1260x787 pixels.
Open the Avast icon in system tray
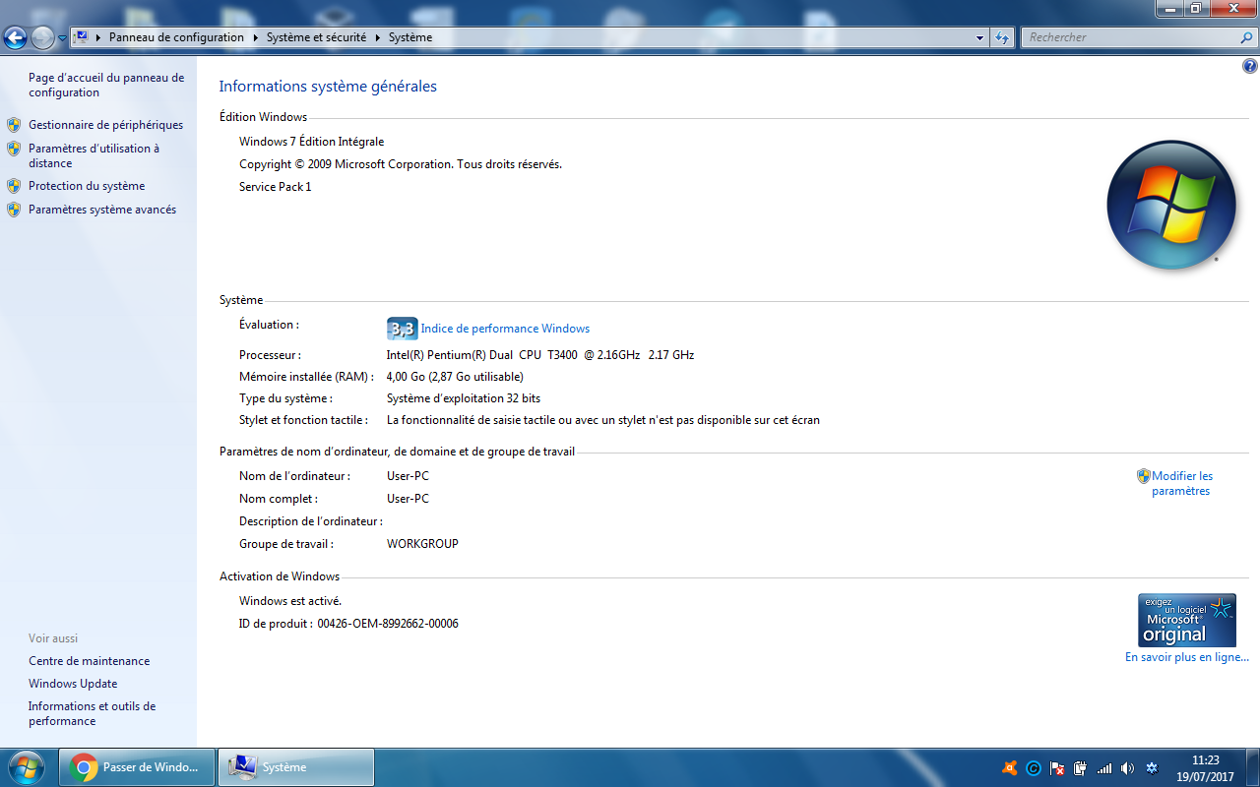pos(1010,768)
